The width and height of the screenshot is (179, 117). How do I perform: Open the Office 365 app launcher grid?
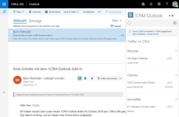pyautogui.click(x=4, y=4)
